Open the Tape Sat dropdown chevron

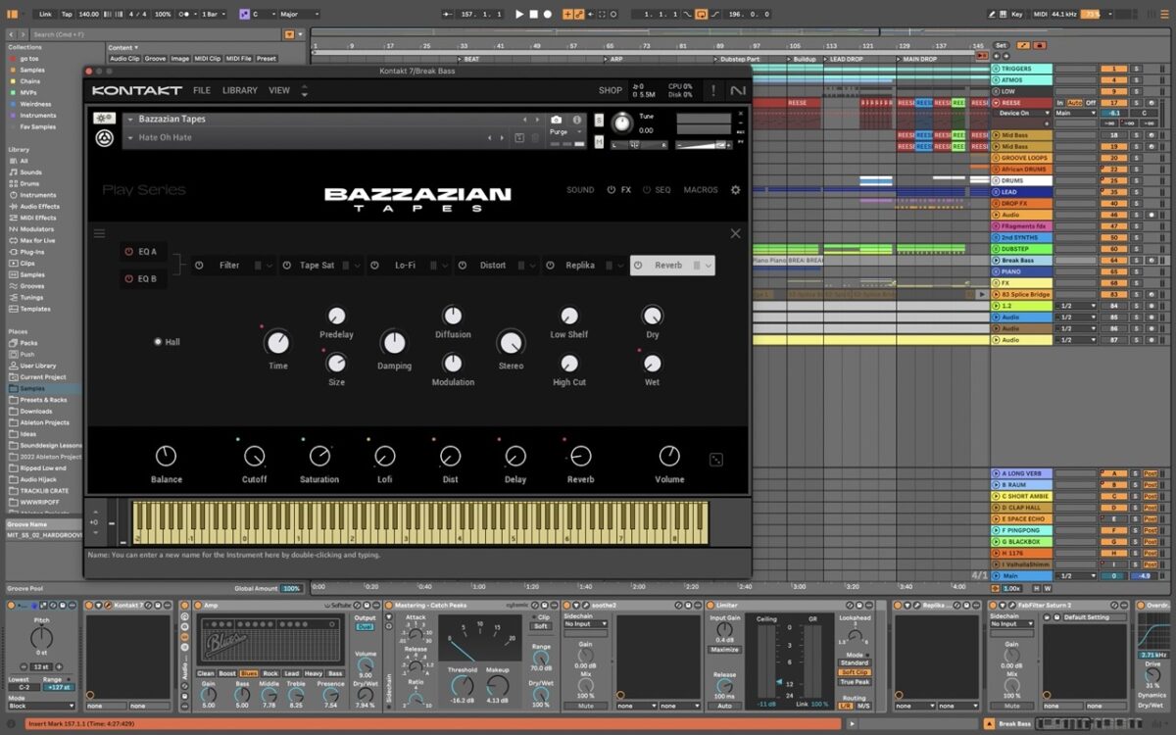359,266
